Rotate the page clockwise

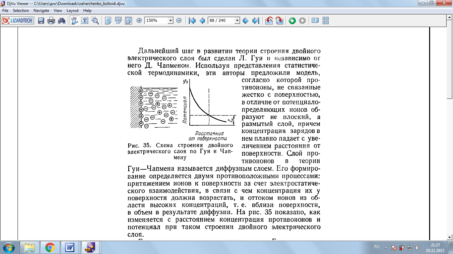(279, 21)
